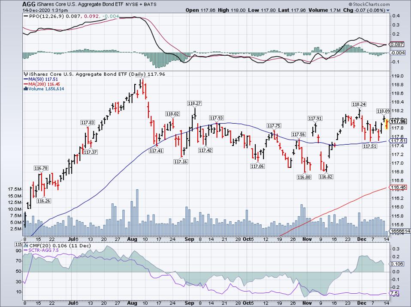The width and height of the screenshot is (411, 307).
Task: Click the 50 SCTR scale label
Action: click(x=19, y=271)
